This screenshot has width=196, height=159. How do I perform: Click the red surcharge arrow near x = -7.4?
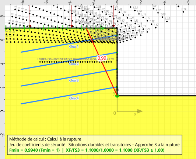30,16
